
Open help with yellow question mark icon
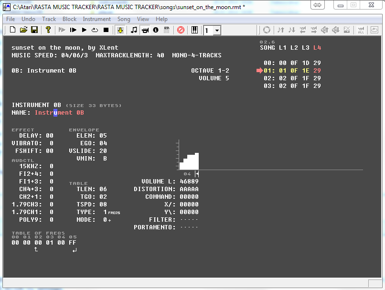pos(48,30)
